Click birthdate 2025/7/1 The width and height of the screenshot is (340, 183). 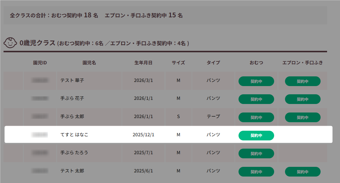[143, 153]
